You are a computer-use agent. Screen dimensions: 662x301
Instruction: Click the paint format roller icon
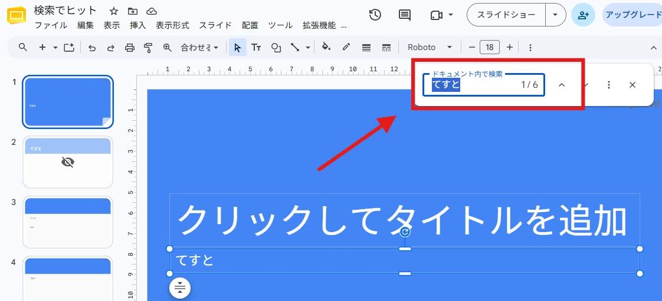tap(148, 48)
